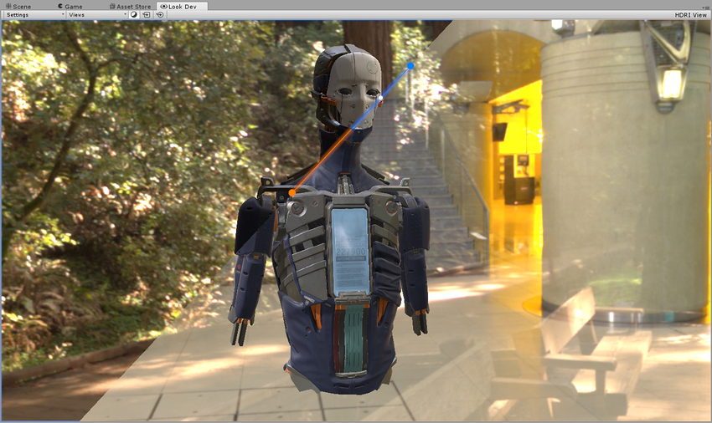Toggle the half-shaded sphere shading button

tap(134, 14)
